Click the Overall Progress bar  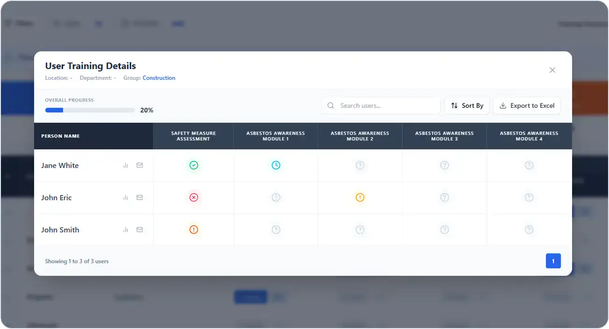pyautogui.click(x=90, y=110)
